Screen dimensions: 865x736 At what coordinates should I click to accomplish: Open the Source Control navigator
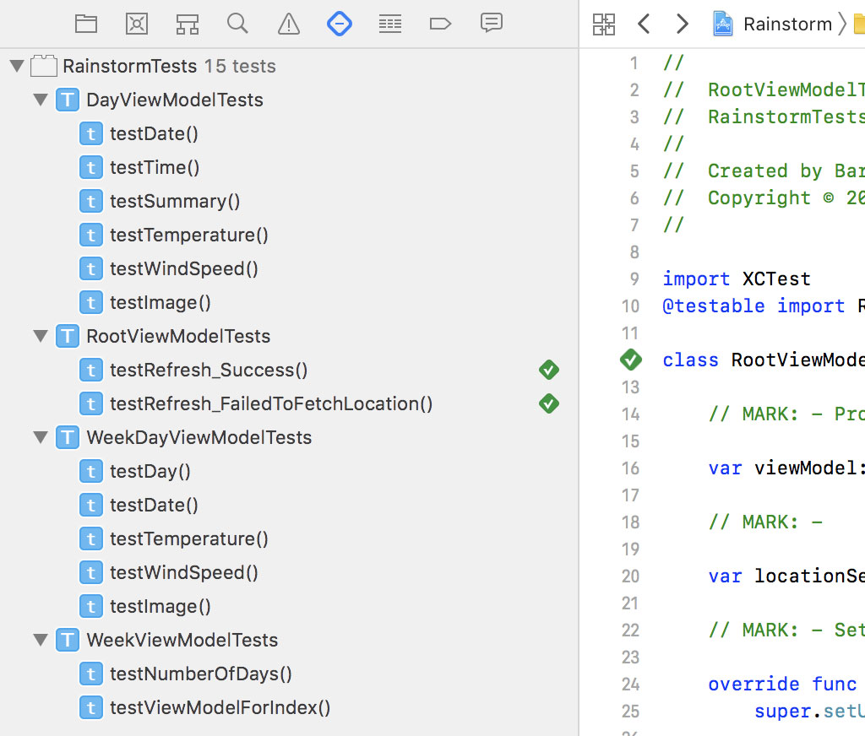(x=137, y=24)
